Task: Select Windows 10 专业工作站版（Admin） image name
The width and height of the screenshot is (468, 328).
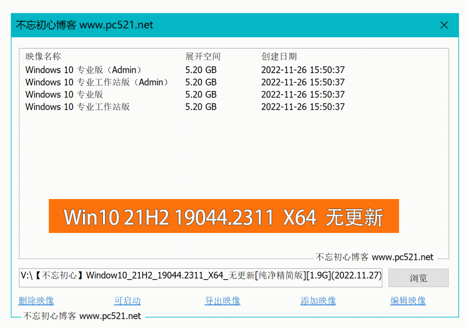Action: tap(97, 82)
